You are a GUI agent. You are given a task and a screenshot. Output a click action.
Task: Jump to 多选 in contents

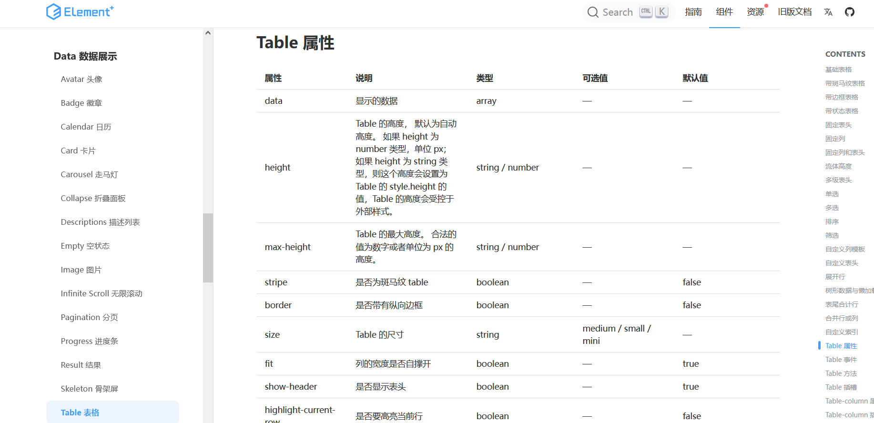pos(832,208)
